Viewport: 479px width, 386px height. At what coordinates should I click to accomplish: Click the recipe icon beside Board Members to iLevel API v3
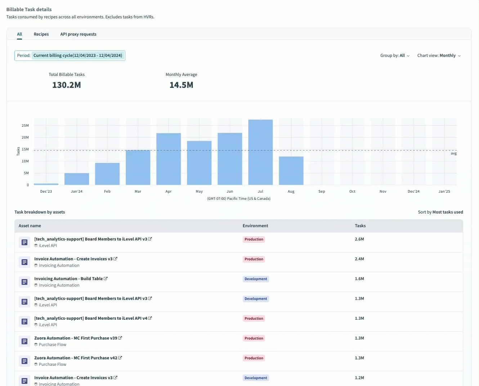(x=24, y=242)
